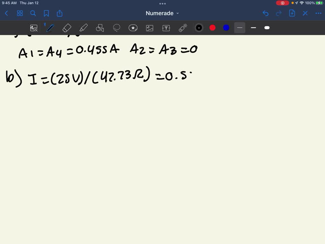Redo the last undone action

279,13
